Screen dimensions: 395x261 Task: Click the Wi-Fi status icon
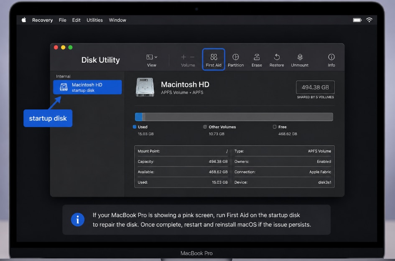tap(369, 20)
